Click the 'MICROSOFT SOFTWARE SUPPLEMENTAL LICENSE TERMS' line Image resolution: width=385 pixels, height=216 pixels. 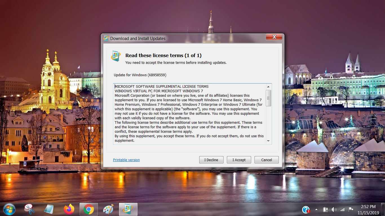161,86
